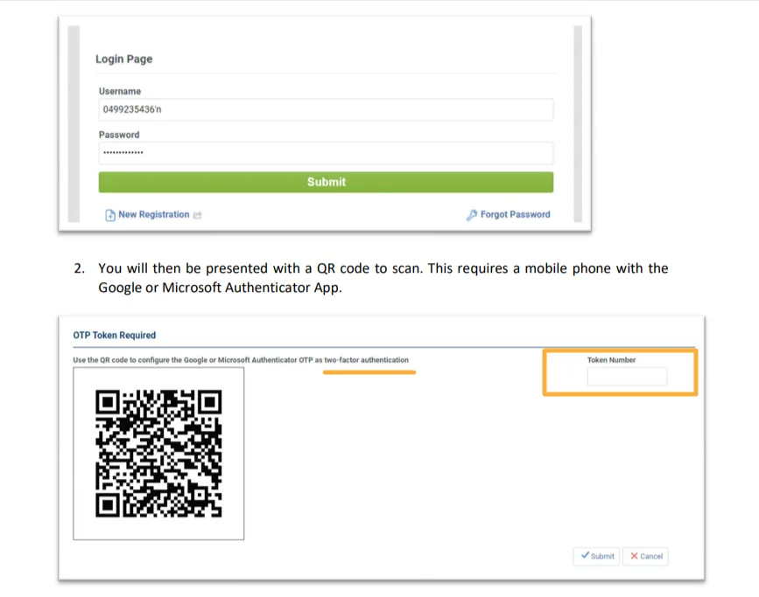The image size is (759, 597).
Task: Click into the Username input field
Action: [x=326, y=110]
